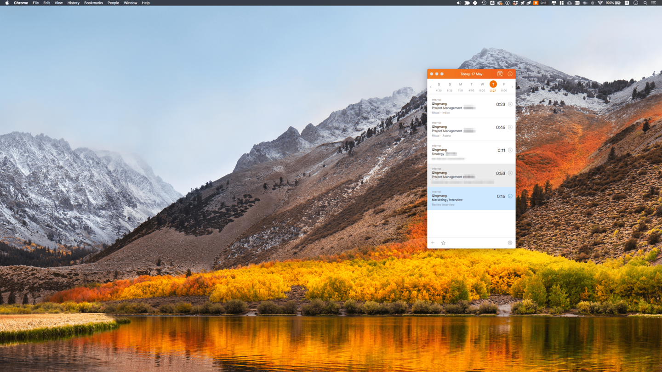
Task: Click the info icon in header
Action: [x=510, y=74]
